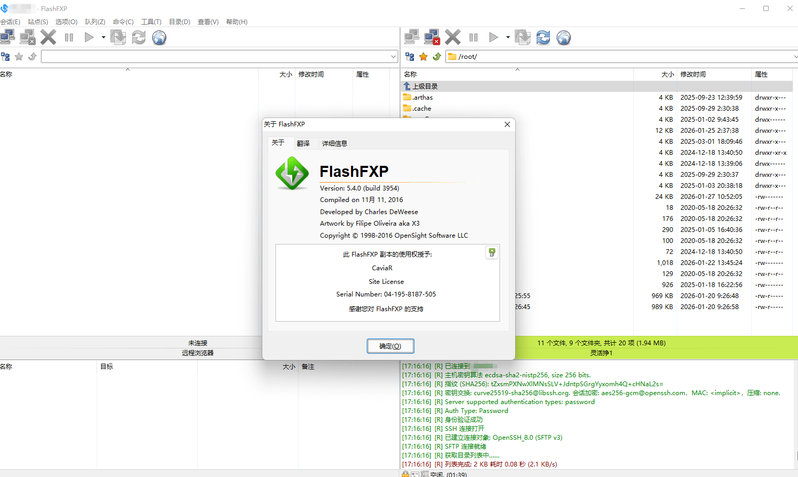This screenshot has width=798, height=477.
Task: Switch to the 详细信息 tab
Action: (x=334, y=143)
